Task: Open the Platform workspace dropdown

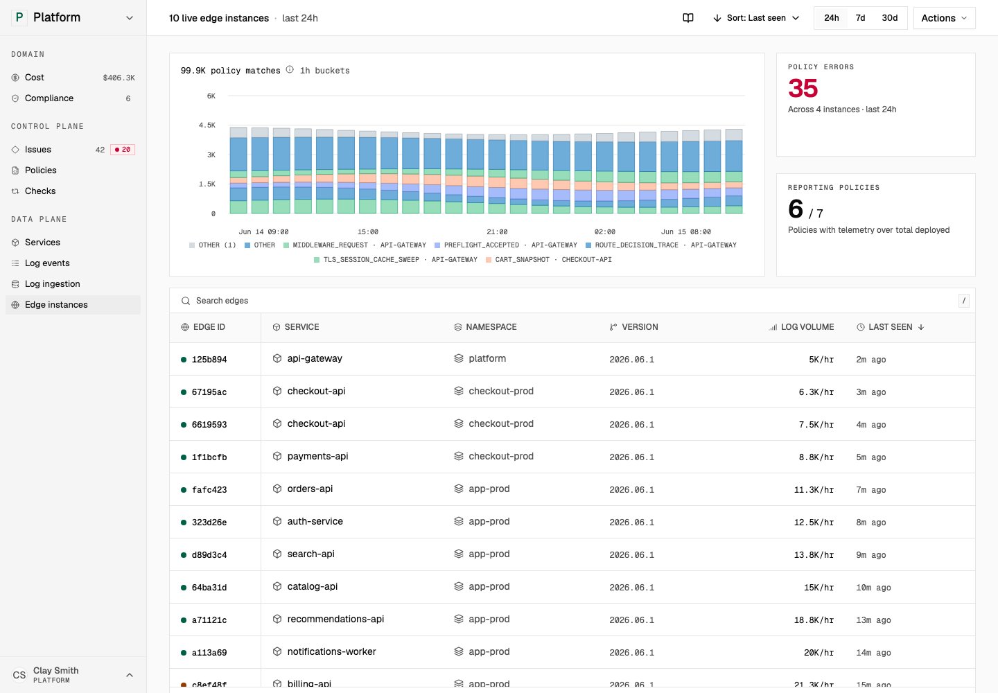Action: click(73, 18)
